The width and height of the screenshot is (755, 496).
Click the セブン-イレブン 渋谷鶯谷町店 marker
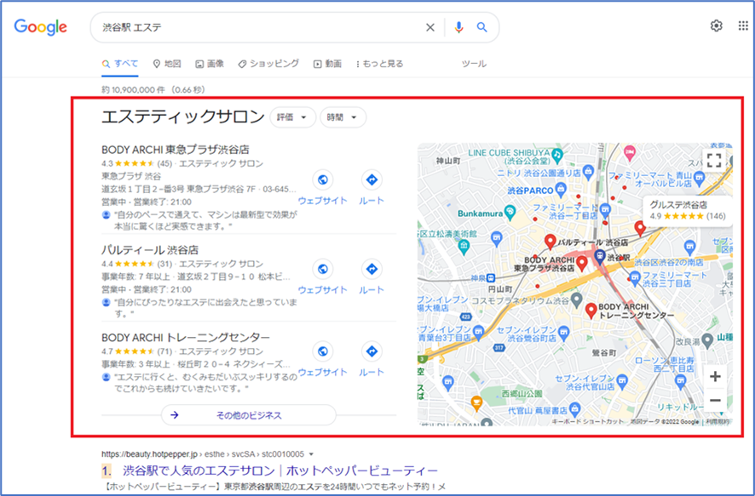pos(564,332)
